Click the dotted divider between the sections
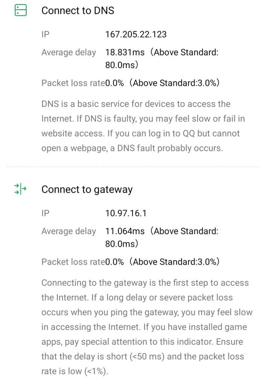This screenshot has width=266, height=384. click(133, 166)
